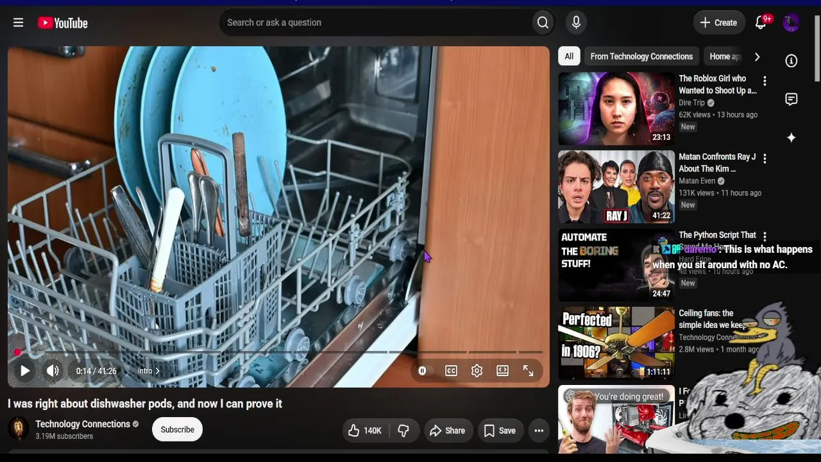Screen dimensions: 821x462
Task: Open more actions menu below the video
Action: [x=539, y=431]
